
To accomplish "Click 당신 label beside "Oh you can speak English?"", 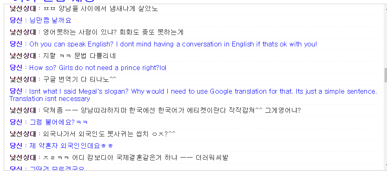I will click(x=16, y=44).
